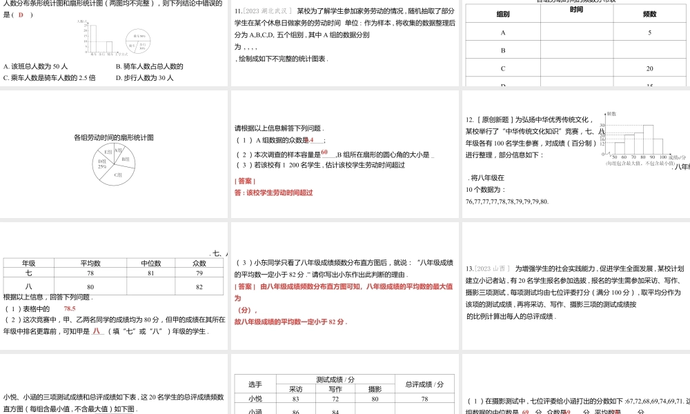Click the 众数 header in the grade table
Image resolution: width=690 pixels, height=414 pixels.
click(199, 262)
